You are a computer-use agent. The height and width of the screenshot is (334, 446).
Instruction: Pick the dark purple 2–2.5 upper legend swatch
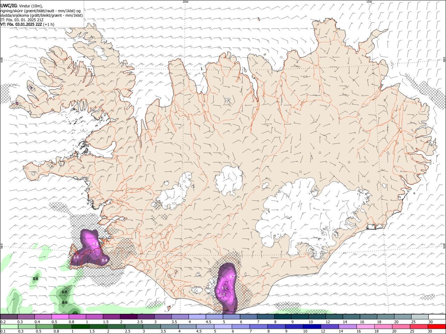[129, 317]
